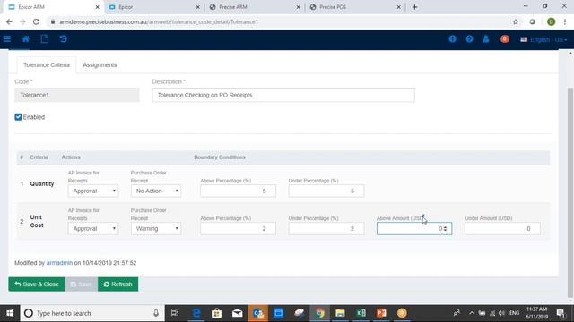574x322 pixels.
Task: Click the Windows taskbar search box
Action: pyautogui.click(x=92, y=313)
